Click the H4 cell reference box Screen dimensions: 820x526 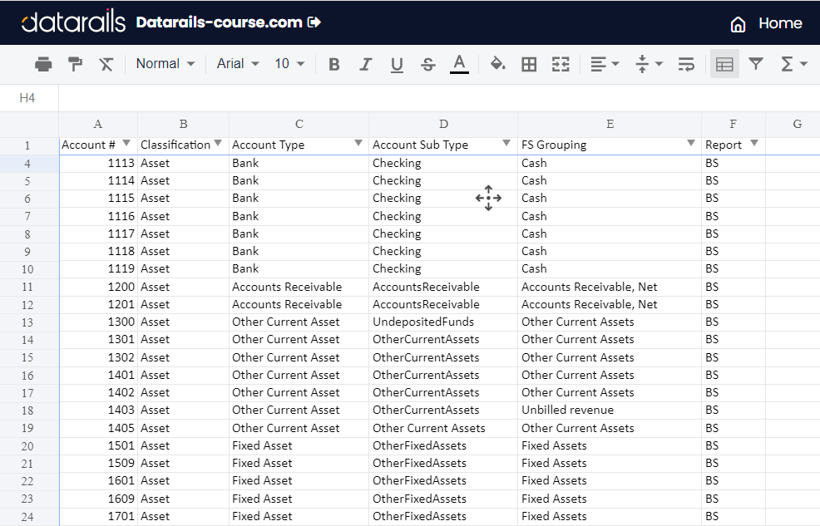click(x=27, y=98)
